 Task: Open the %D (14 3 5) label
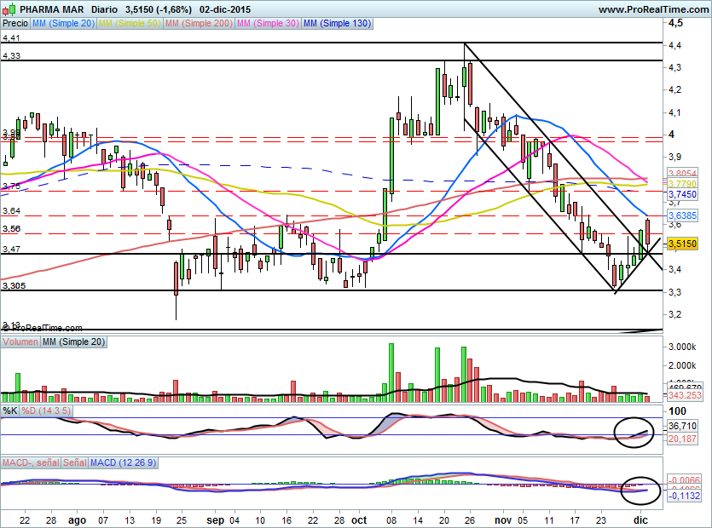pos(46,411)
